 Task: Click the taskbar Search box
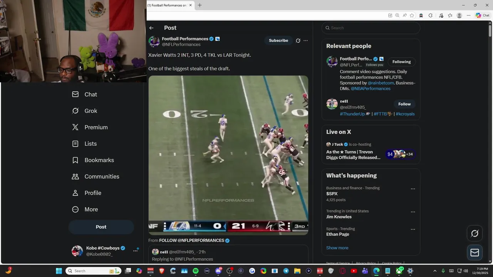[x=93, y=271]
